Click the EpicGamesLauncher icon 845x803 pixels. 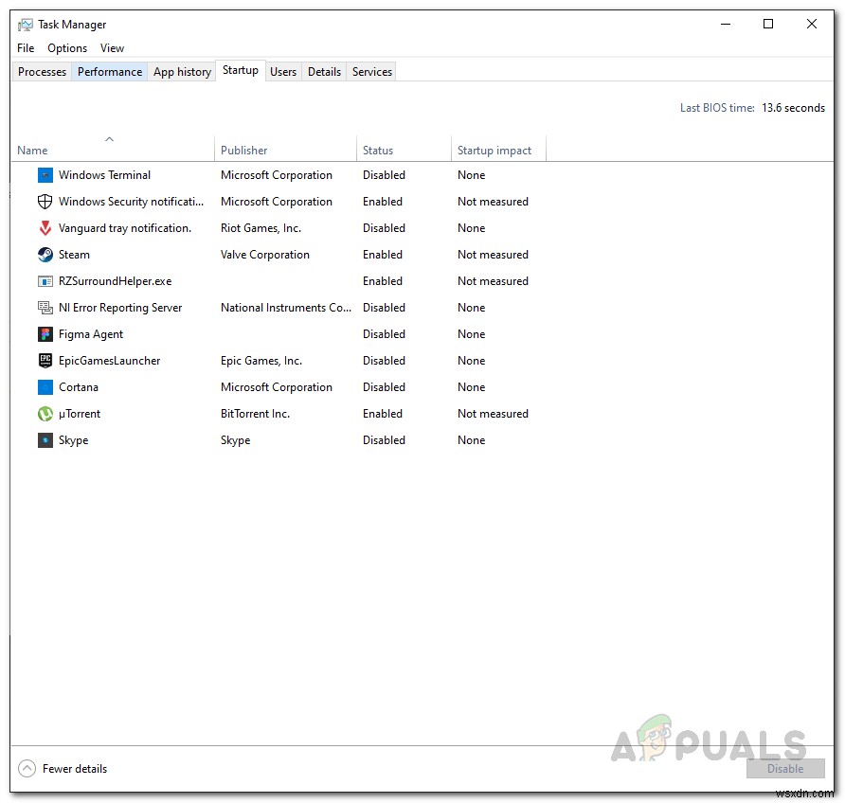coord(45,360)
